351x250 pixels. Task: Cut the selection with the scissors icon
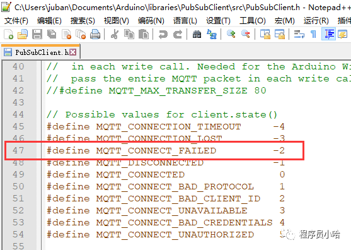115,34
